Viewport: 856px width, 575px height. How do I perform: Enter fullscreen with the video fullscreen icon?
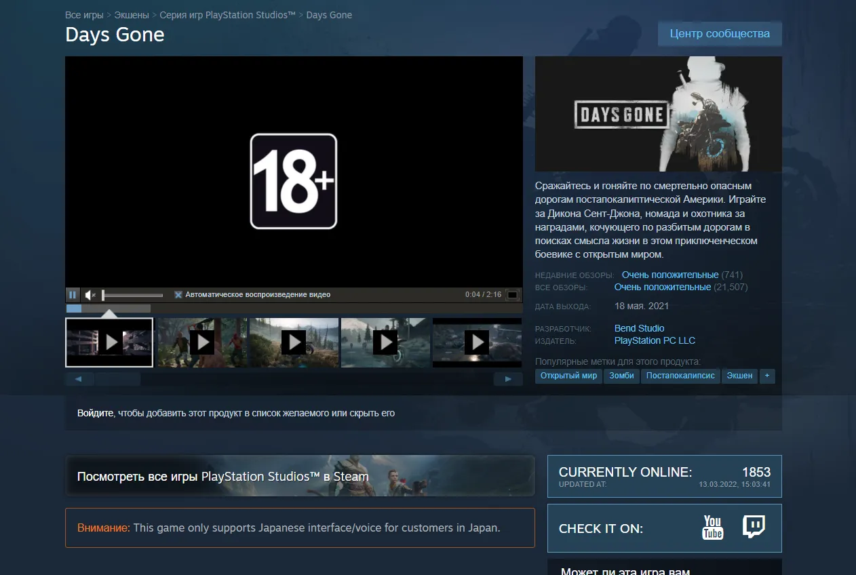pyautogui.click(x=513, y=295)
